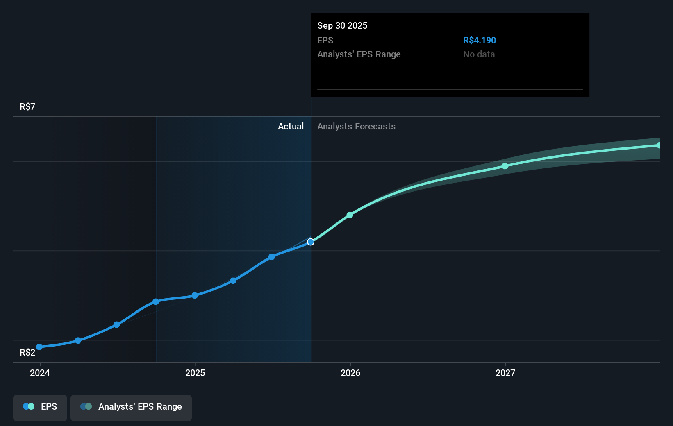
Task: Select the highlighted Sep 30 2025 data point
Action: tap(311, 242)
